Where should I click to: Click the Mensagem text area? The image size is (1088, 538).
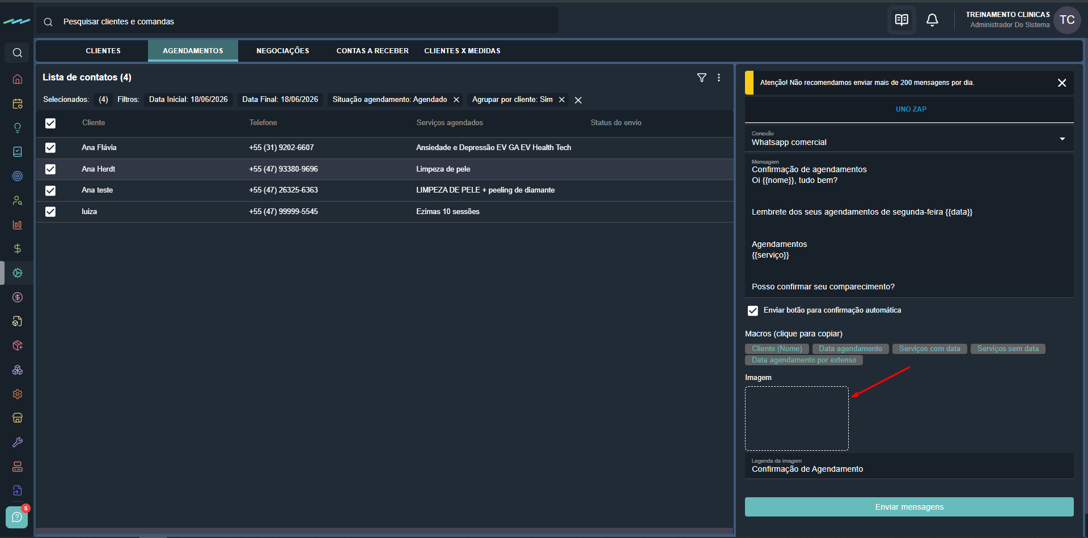(x=909, y=226)
